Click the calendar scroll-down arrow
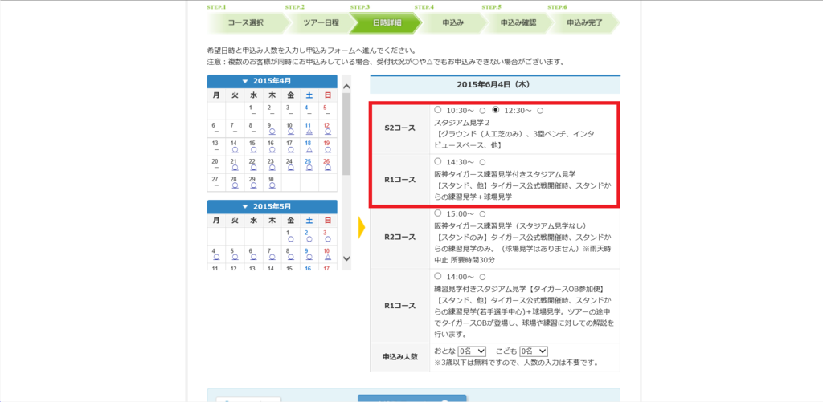The width and height of the screenshot is (823, 402). 346,258
